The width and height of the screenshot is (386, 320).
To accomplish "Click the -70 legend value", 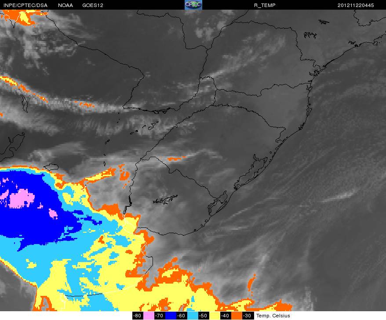I will (x=160, y=316).
